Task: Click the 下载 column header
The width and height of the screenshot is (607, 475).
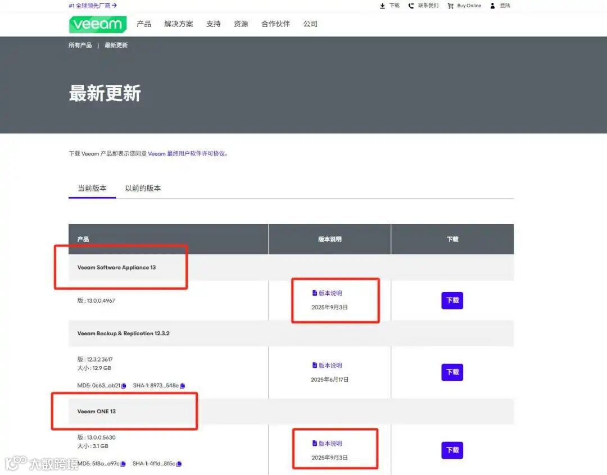Action: [x=452, y=239]
